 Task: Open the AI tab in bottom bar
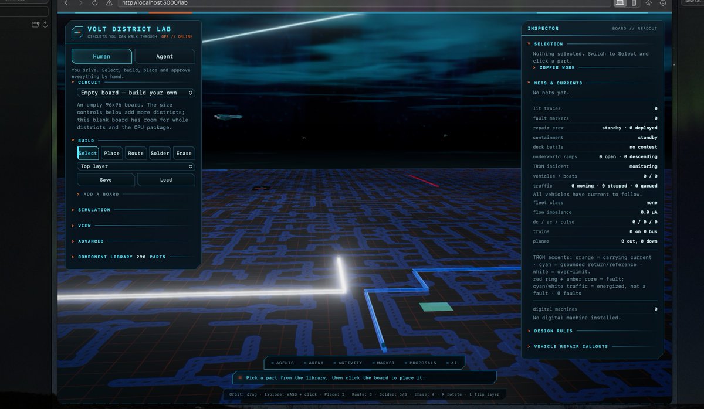451,363
